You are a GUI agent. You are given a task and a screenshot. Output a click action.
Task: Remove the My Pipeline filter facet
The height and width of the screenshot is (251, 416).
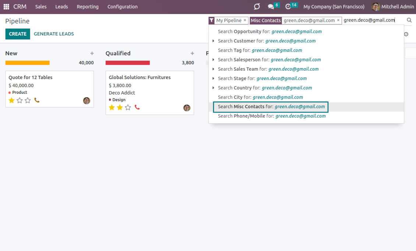(x=245, y=20)
